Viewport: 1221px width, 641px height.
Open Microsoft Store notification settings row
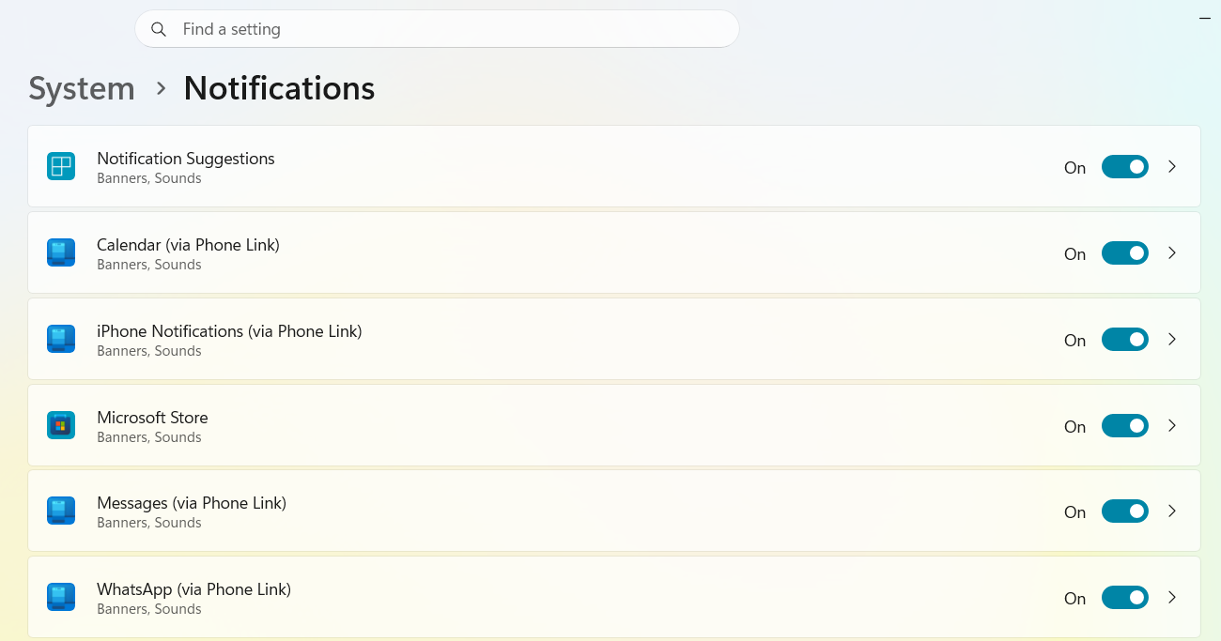point(614,425)
